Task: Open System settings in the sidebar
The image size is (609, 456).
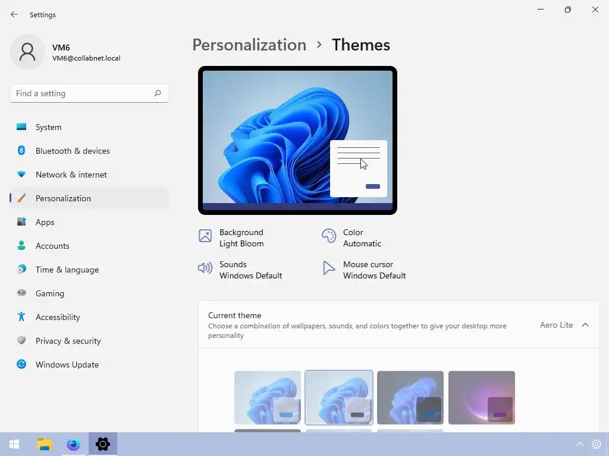Action: coord(89,127)
